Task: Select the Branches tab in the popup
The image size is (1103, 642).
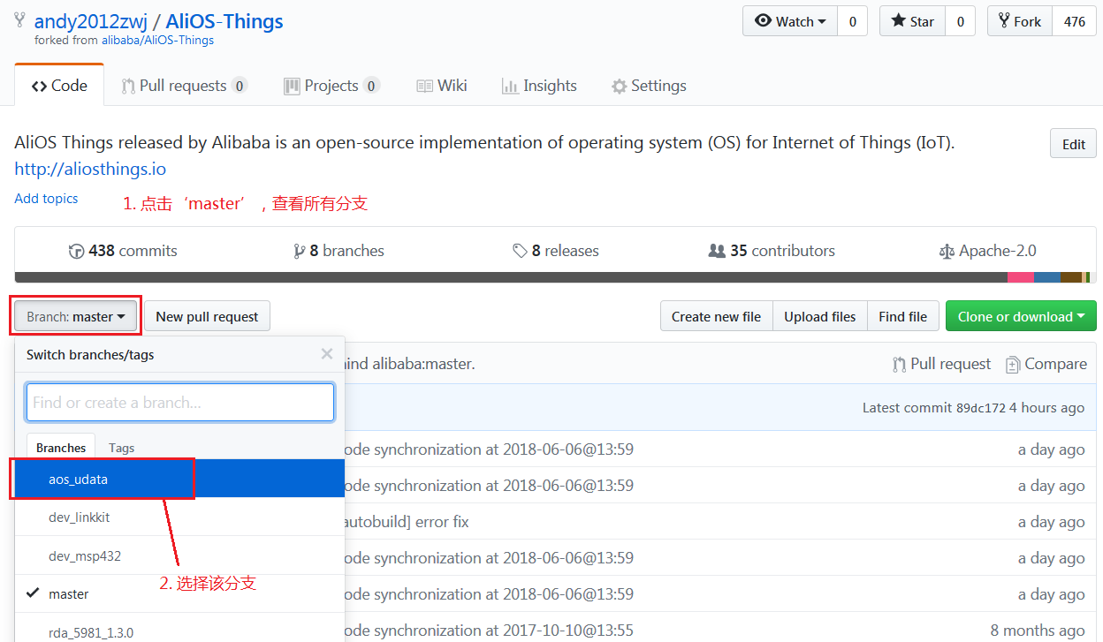Action: click(x=61, y=448)
